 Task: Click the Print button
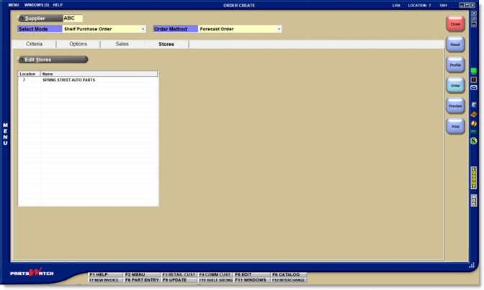(454, 126)
